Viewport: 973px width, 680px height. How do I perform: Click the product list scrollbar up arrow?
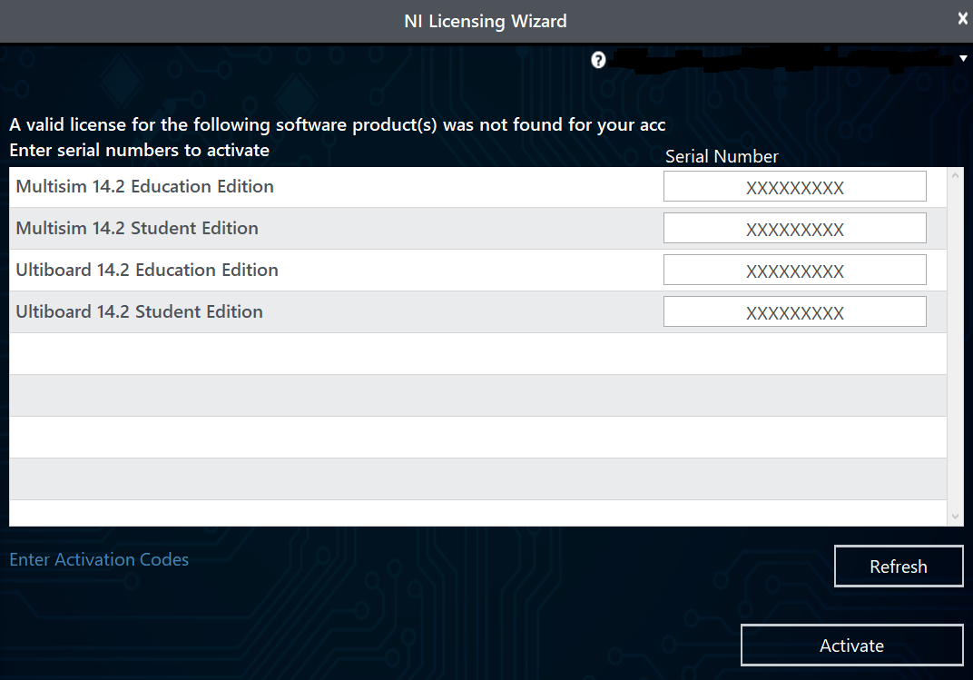(955, 176)
